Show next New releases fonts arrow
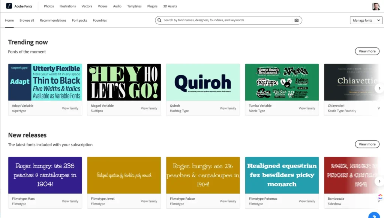 (379, 181)
